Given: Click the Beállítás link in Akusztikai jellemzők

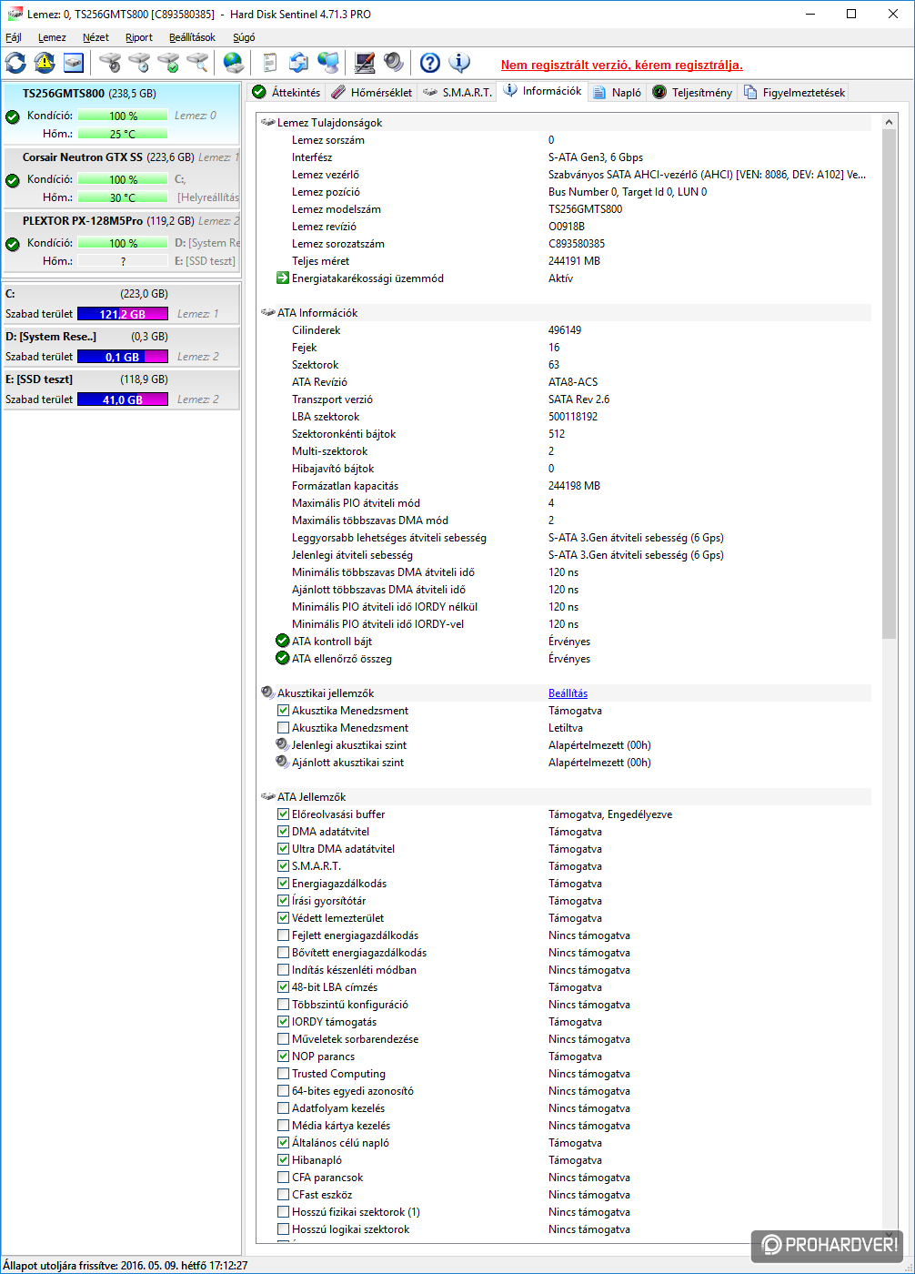Looking at the screenshot, I should point(568,693).
